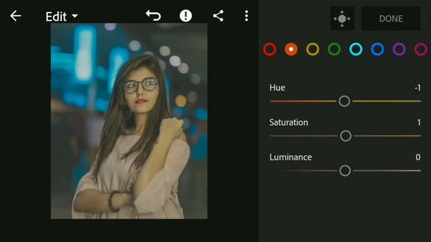This screenshot has width=431, height=242.
Task: Tap the DONE button
Action: (x=391, y=19)
